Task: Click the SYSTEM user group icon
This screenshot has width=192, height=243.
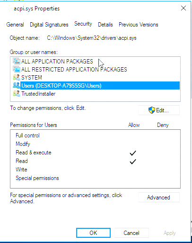Action: click(x=17, y=77)
